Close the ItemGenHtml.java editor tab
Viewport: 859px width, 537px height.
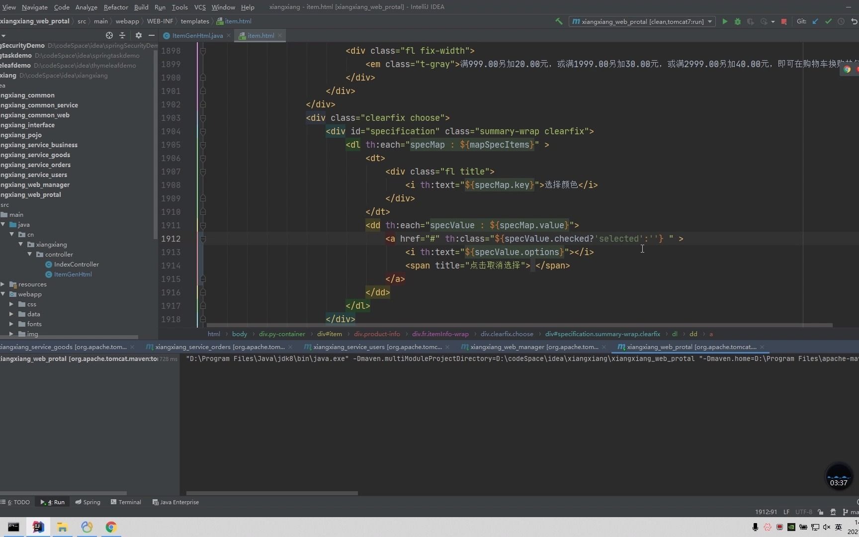(x=229, y=35)
